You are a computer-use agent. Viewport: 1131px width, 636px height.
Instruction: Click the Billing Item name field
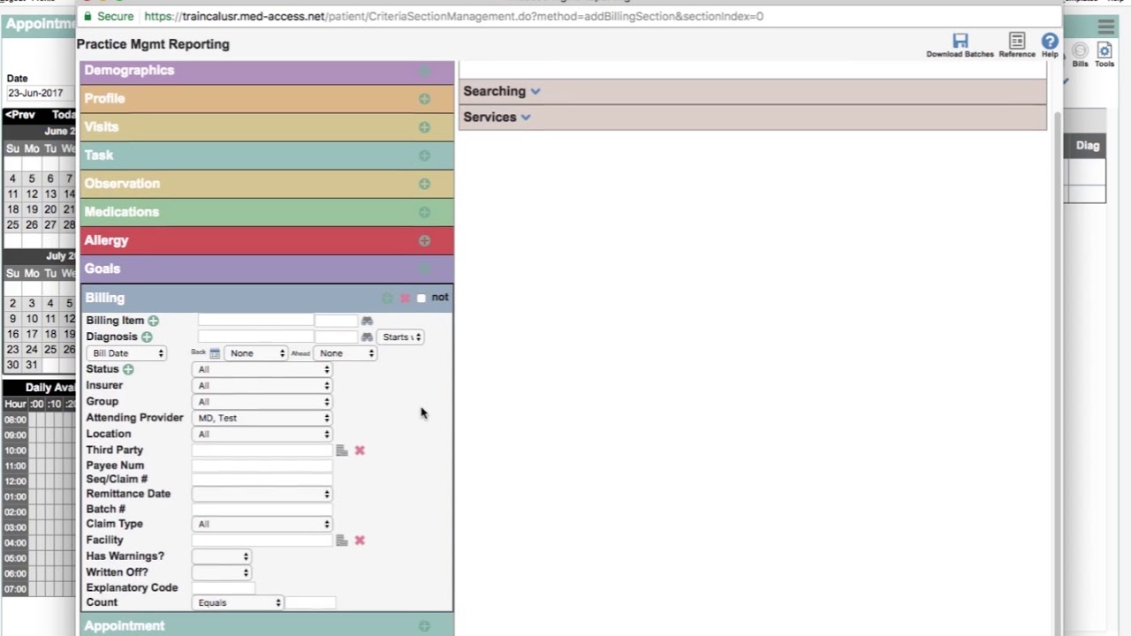click(255, 321)
